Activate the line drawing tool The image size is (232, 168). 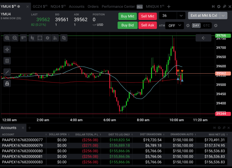[x=7, y=72]
